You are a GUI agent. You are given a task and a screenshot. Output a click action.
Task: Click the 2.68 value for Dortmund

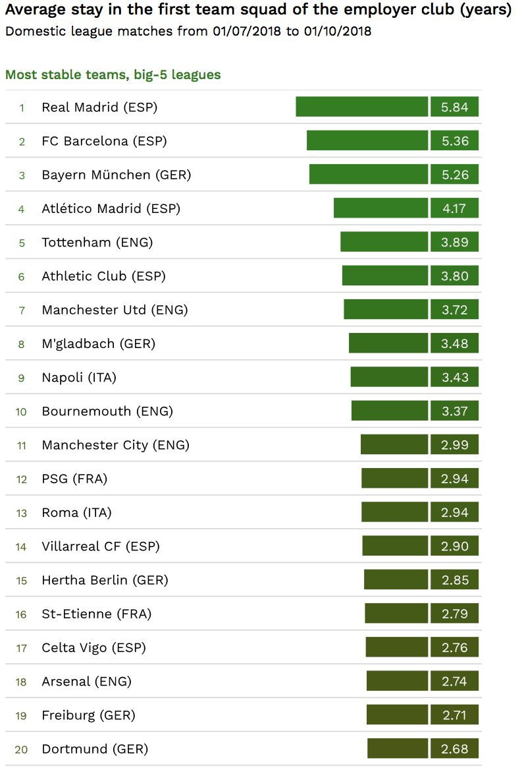(454, 749)
